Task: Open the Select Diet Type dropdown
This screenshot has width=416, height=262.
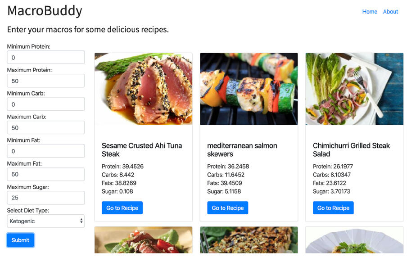Action: click(45, 221)
